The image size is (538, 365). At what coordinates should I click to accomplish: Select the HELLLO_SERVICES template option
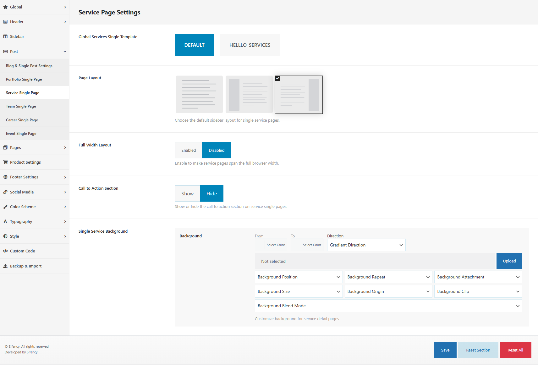(x=250, y=45)
